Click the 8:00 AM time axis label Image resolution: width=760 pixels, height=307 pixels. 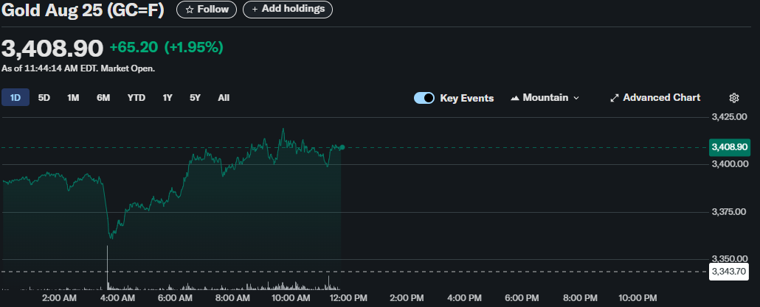(234, 298)
